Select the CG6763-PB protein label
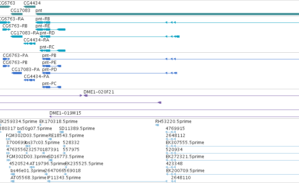 pyautogui.click(x=15, y=62)
